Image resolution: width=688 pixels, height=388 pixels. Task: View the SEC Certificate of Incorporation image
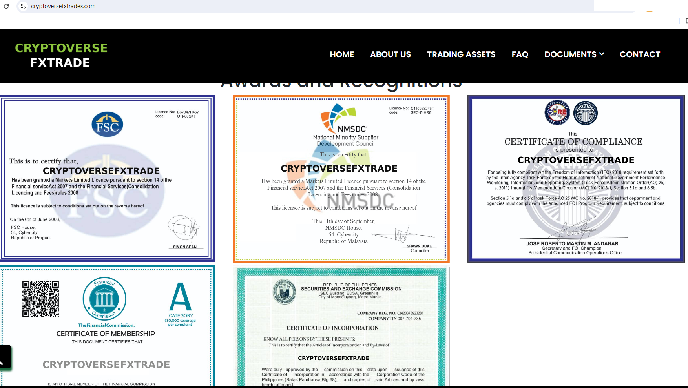341,327
